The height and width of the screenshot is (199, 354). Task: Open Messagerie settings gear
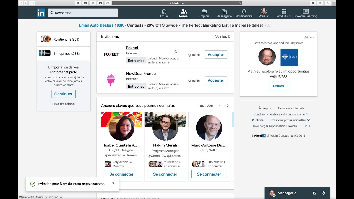[x=323, y=193]
